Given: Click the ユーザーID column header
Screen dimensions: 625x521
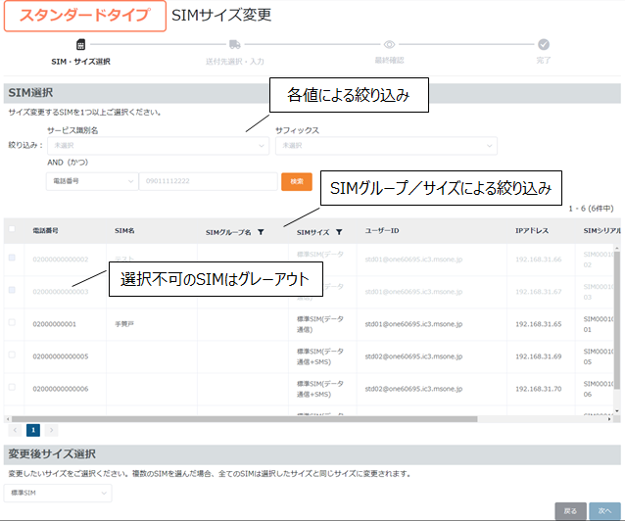Looking at the screenshot, I should point(382,230).
